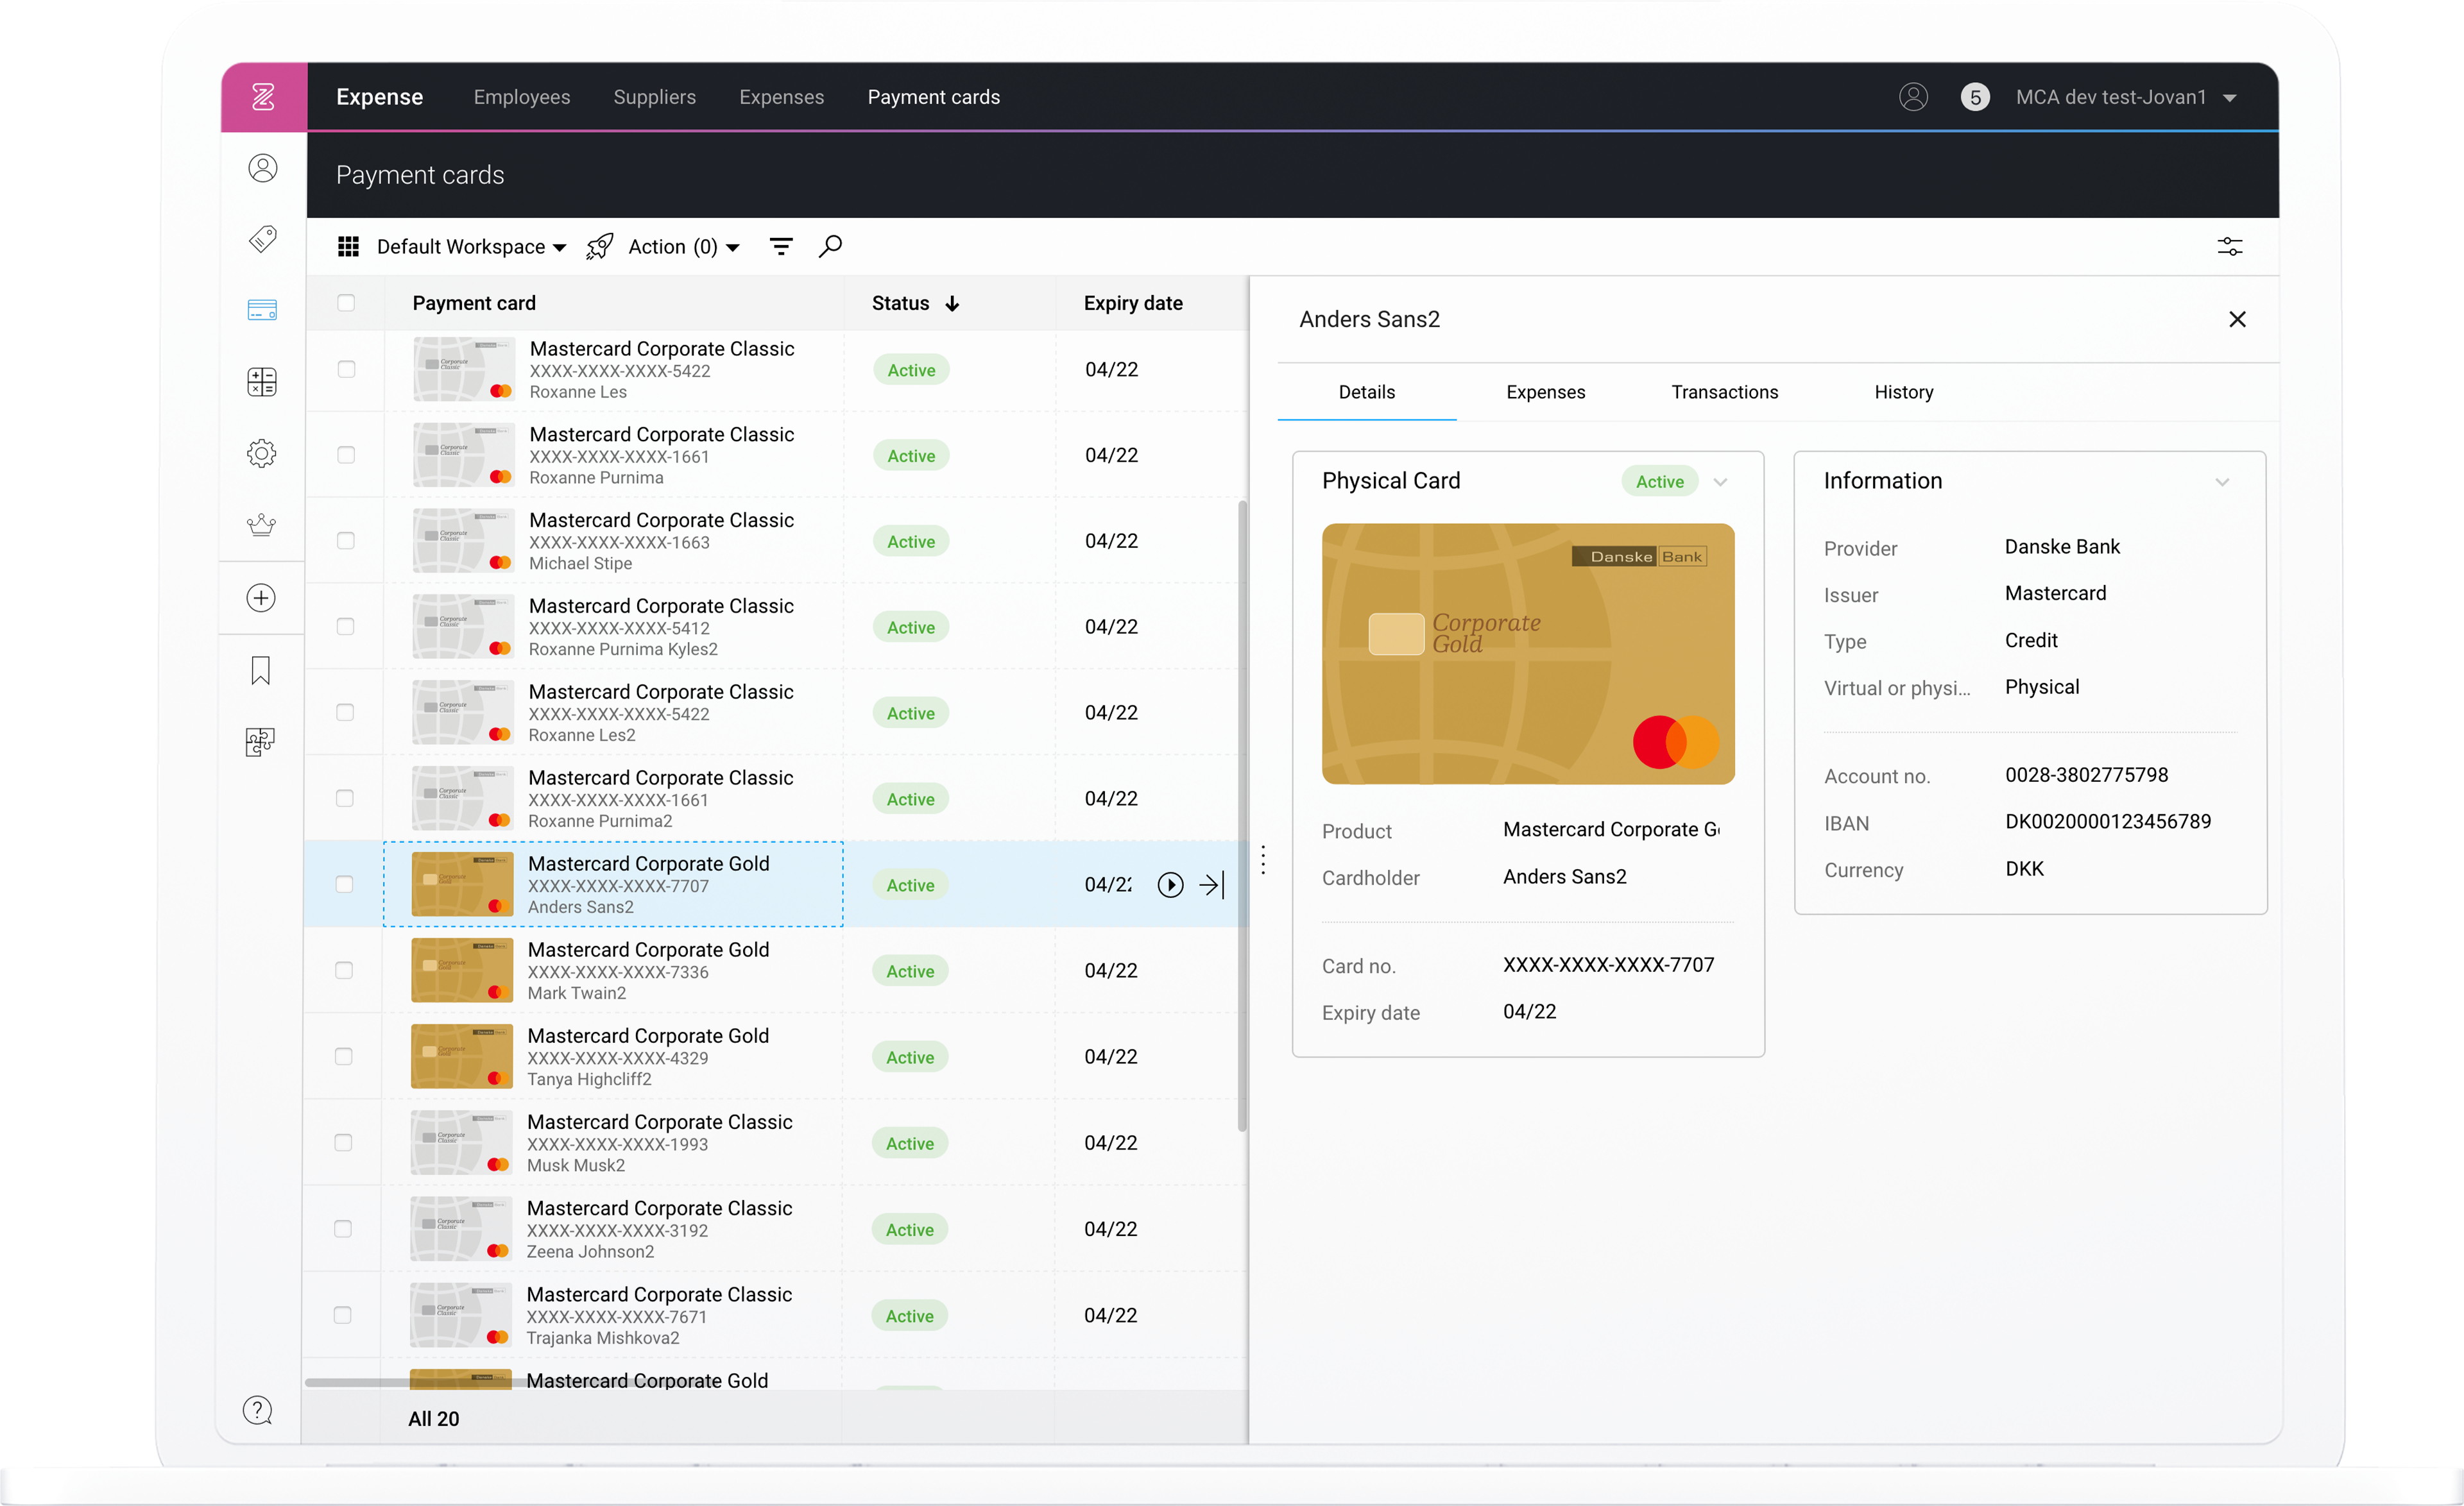The image size is (2464, 1506).
Task: Click the Payment card column header
Action: [x=474, y=303]
